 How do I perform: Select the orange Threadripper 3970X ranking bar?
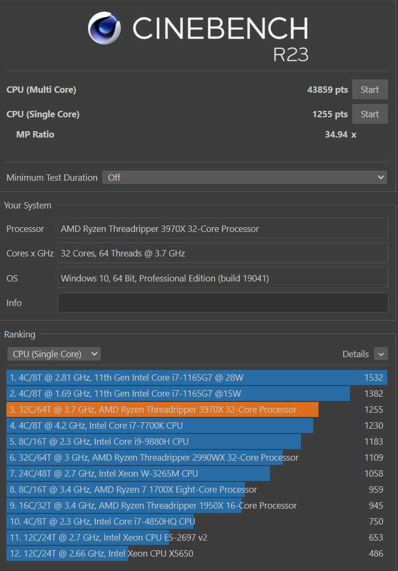click(x=160, y=409)
